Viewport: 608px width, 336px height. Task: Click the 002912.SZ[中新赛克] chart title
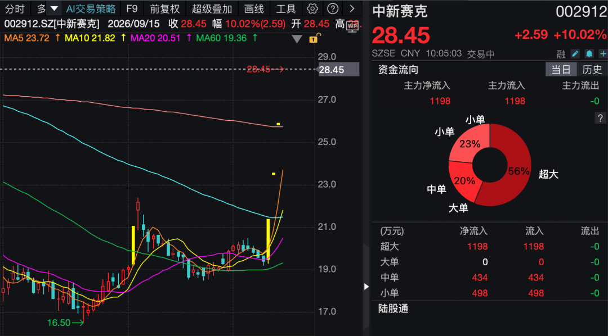coord(52,24)
